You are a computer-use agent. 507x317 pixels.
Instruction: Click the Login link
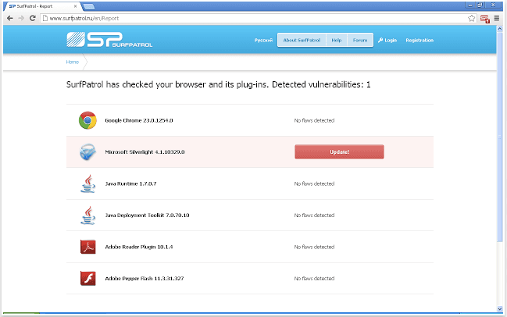pos(387,40)
